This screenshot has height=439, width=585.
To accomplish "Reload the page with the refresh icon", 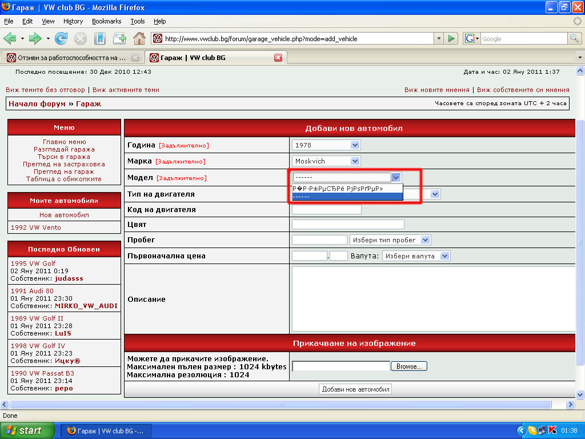I will [x=61, y=38].
